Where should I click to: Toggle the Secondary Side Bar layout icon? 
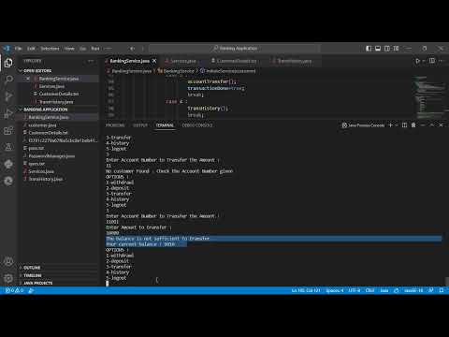point(387,49)
